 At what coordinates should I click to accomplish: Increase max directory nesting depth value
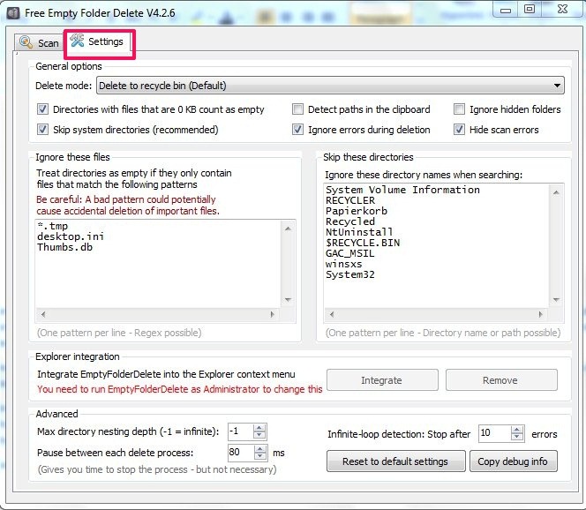pos(259,427)
